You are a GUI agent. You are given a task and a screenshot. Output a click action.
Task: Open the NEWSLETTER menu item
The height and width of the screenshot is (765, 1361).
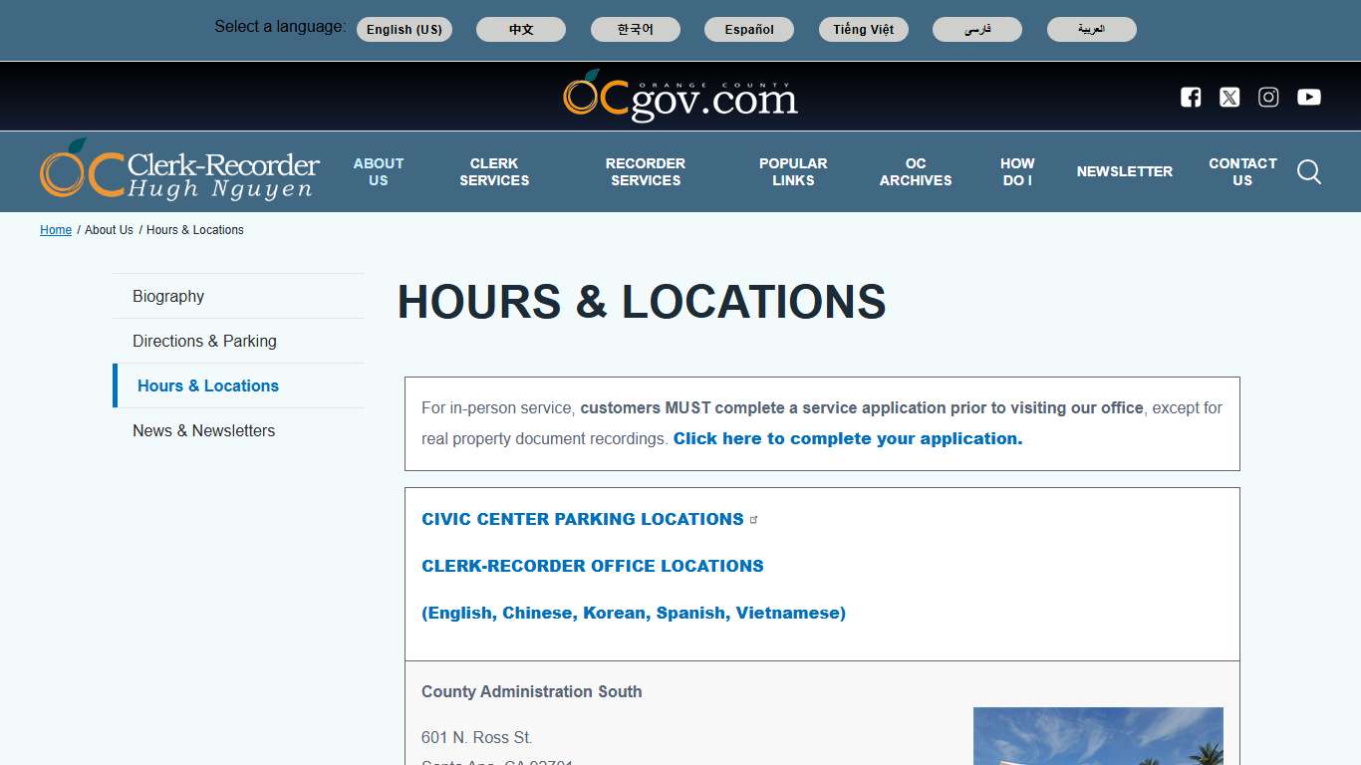click(x=1125, y=171)
